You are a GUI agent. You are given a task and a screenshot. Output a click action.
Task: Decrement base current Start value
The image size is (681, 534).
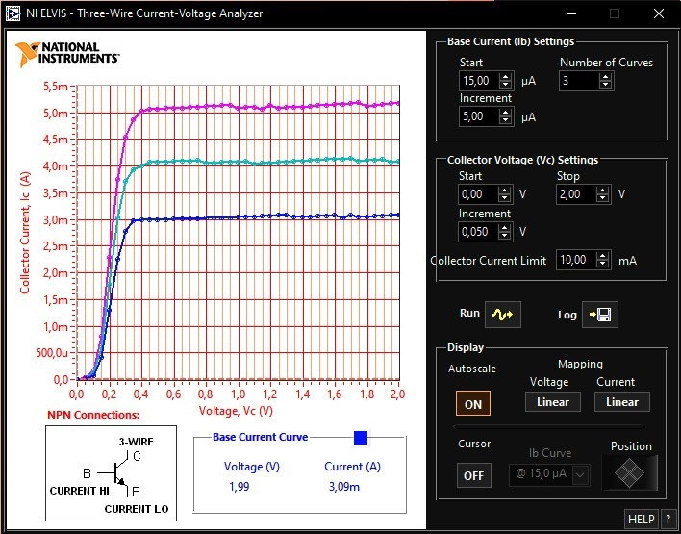[x=505, y=85]
